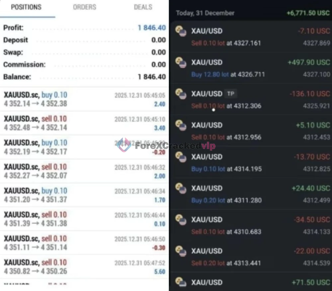Click the Today, 31 December header
Screen dimensions: 332x291
click(205, 13)
